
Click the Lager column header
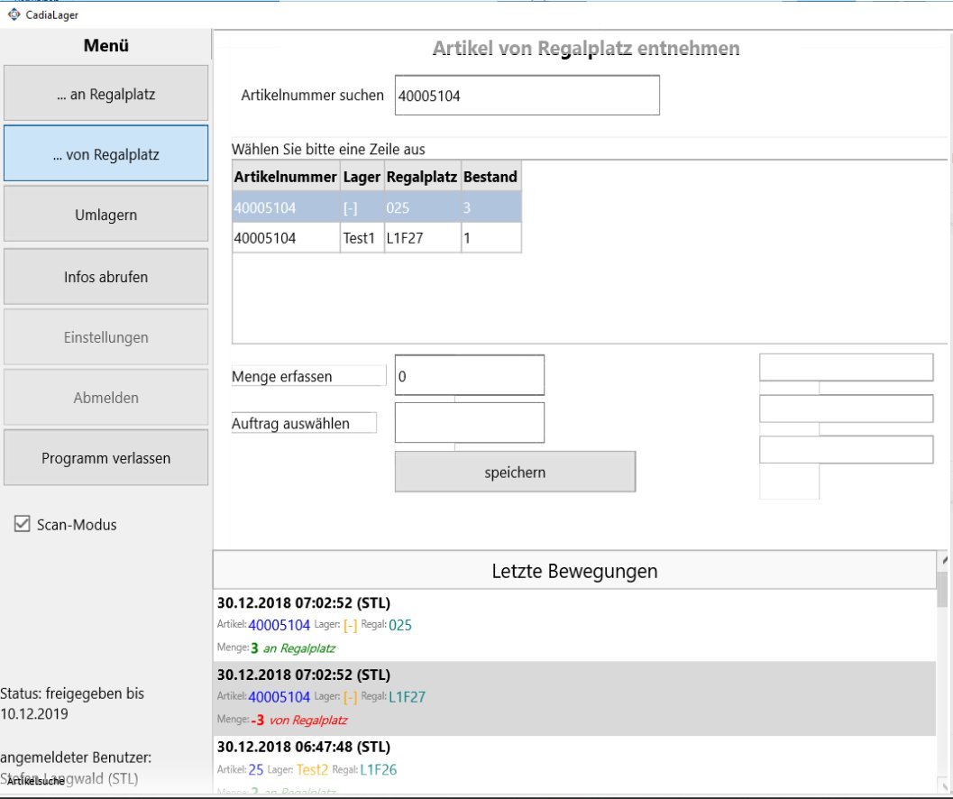(x=362, y=178)
